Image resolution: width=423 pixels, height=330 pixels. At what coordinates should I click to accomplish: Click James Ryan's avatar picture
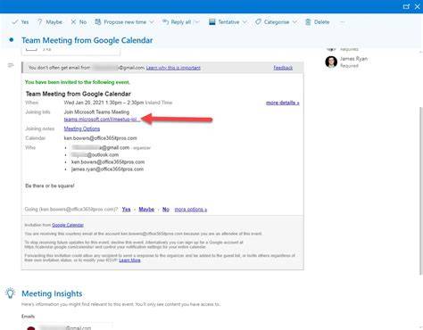pyautogui.click(x=331, y=62)
